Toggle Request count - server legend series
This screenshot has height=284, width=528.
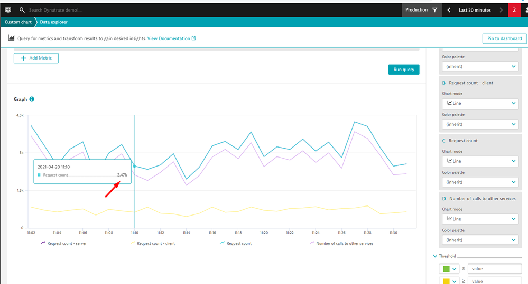tap(64, 243)
